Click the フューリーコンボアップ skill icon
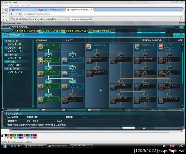This screenshot has width=186, height=154. tap(40, 100)
